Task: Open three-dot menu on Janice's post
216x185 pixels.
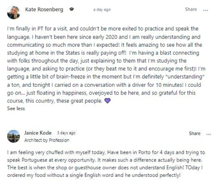Action: (209, 134)
